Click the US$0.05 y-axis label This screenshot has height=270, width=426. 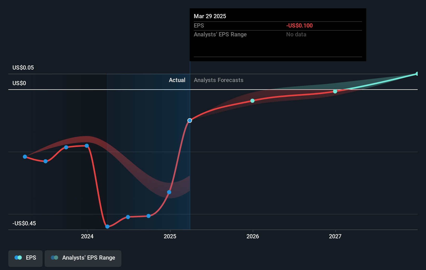pyautogui.click(x=23, y=67)
